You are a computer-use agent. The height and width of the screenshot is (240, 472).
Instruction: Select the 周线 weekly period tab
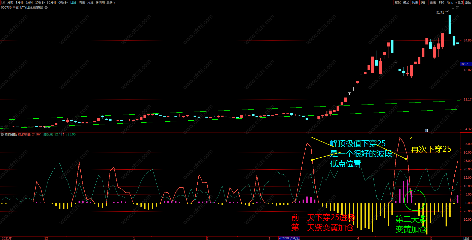[x=82, y=2]
